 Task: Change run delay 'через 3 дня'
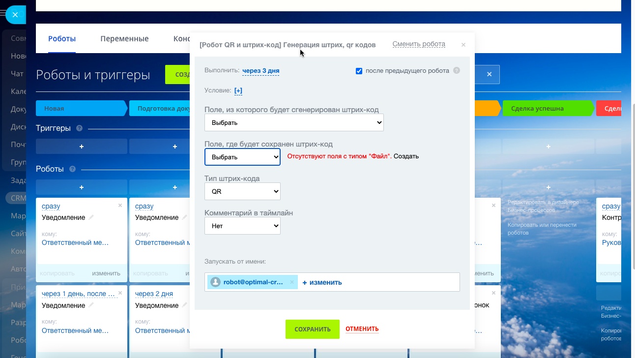pyautogui.click(x=260, y=71)
